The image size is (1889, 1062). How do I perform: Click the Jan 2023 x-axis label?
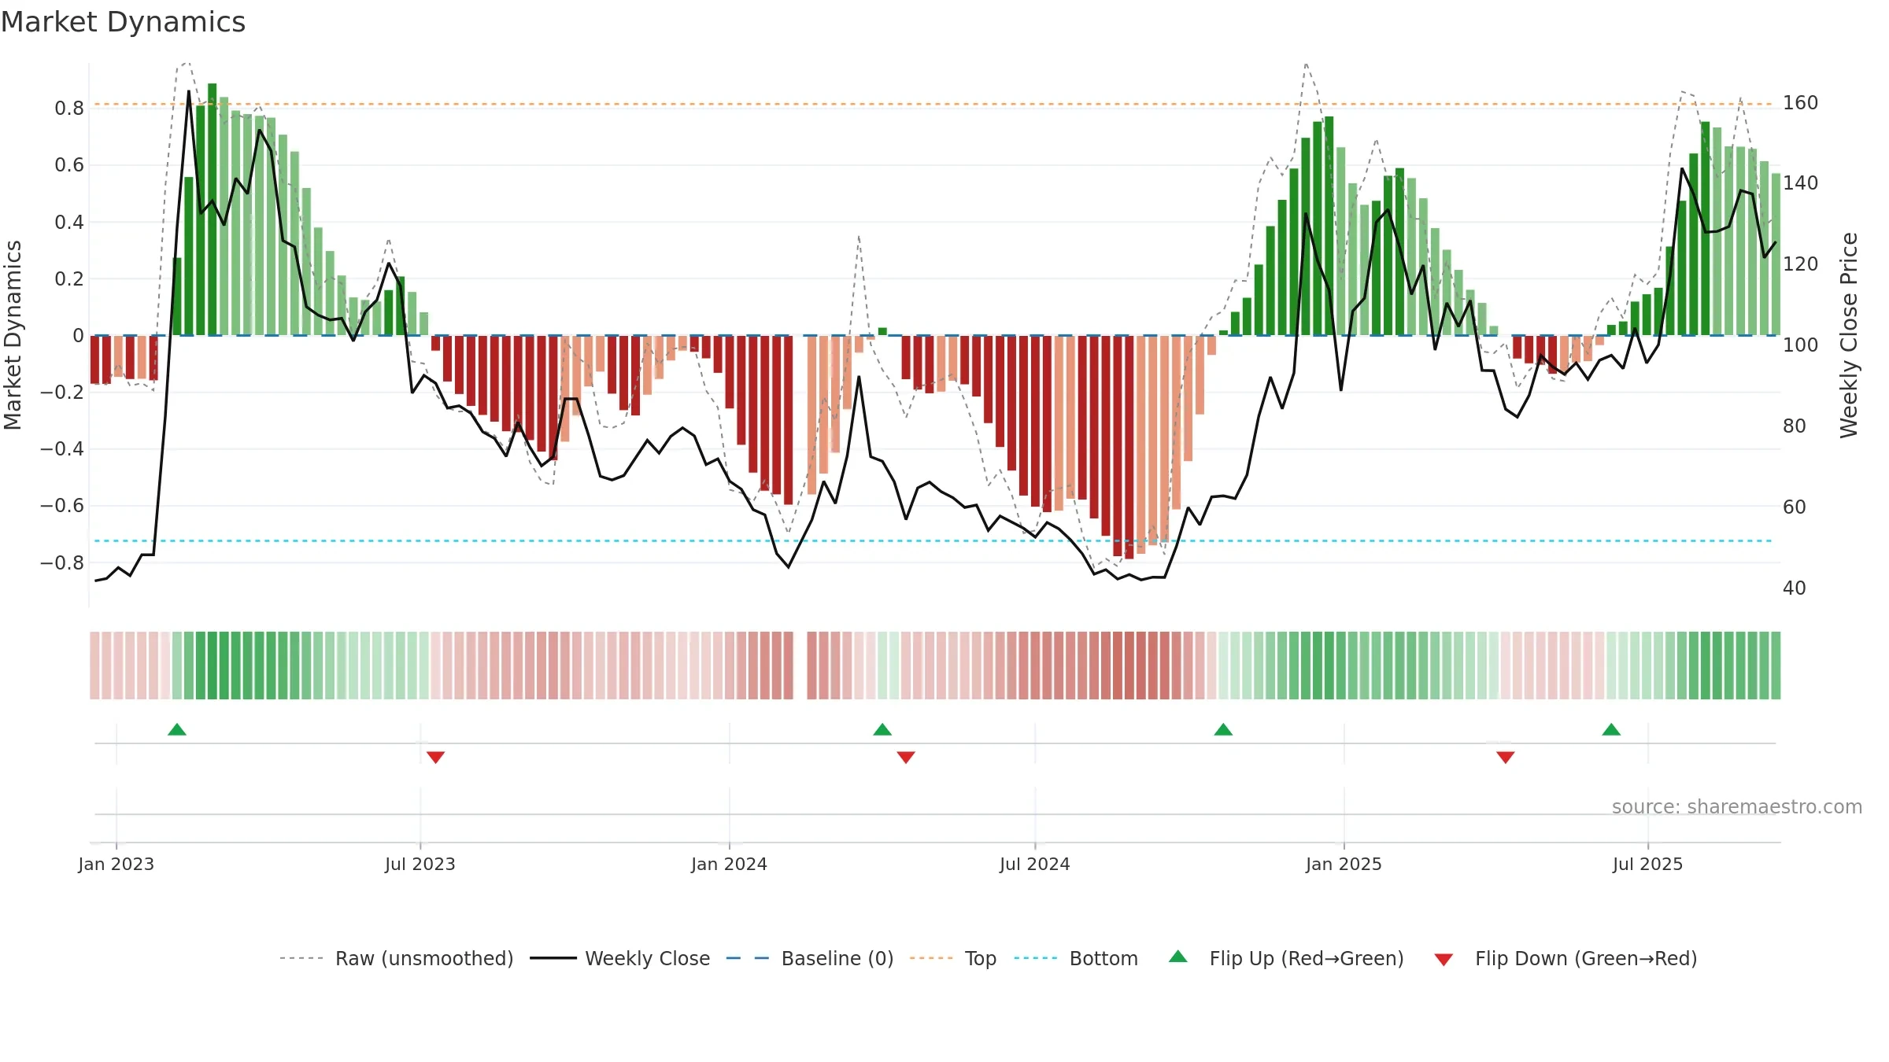click(116, 864)
